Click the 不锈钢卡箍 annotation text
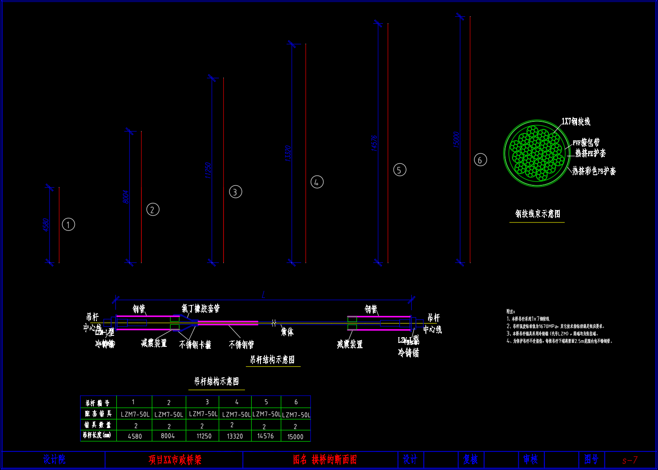Image resolution: width=658 pixels, height=470 pixels. click(x=195, y=345)
